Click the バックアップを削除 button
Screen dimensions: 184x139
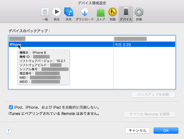(153, 94)
